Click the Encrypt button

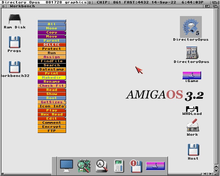pyautogui.click(x=52, y=126)
